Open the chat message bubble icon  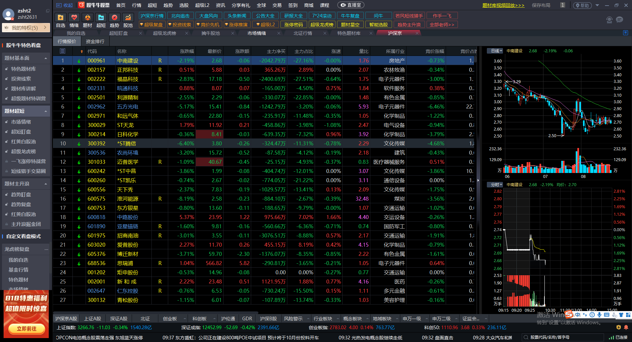point(619,20)
